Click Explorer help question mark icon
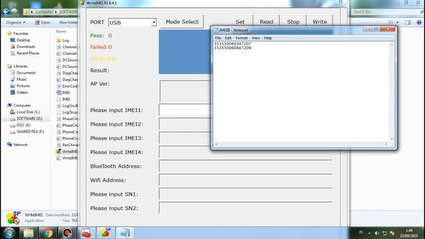Screen dimensions: 425x239 click(x=419, y=23)
